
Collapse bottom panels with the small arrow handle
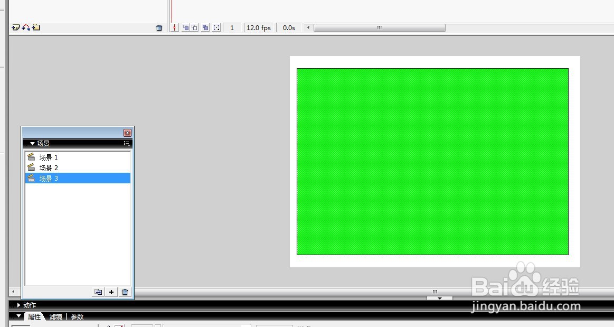tap(440, 298)
